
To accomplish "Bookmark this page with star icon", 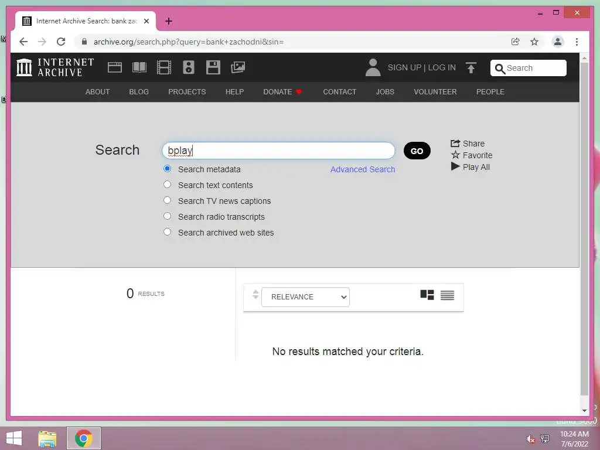I will [x=534, y=42].
